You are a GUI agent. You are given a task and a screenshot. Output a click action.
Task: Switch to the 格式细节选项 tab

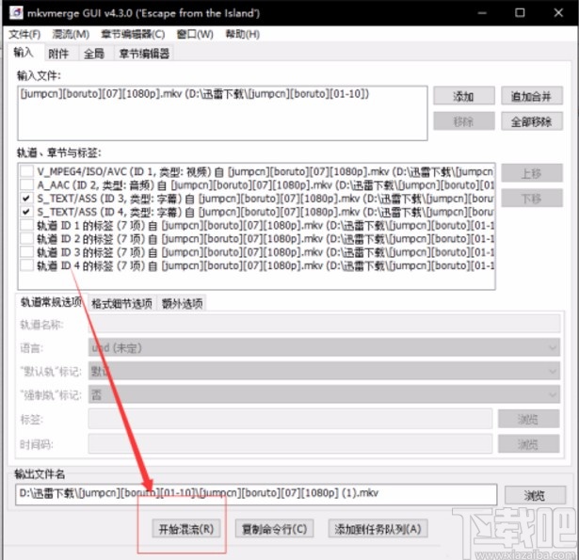click(x=121, y=303)
